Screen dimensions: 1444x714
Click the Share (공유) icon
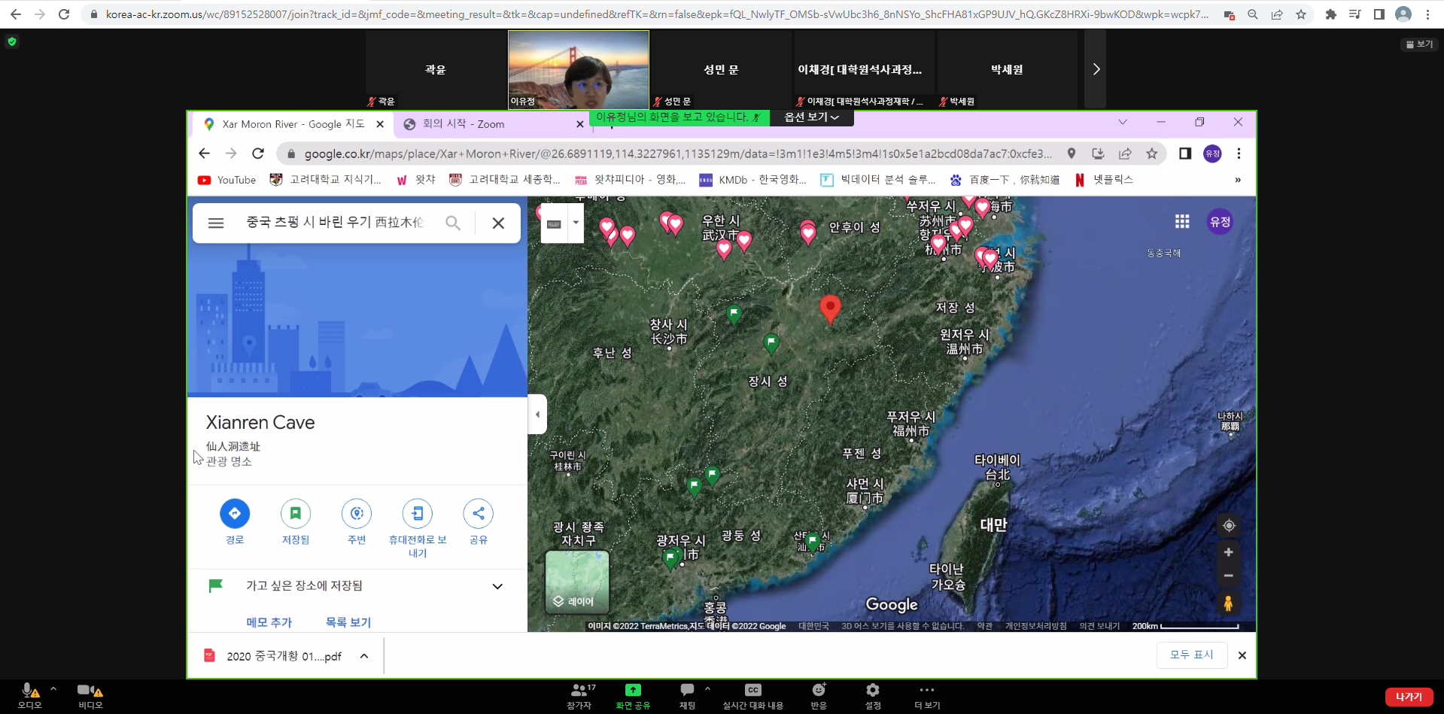click(479, 514)
